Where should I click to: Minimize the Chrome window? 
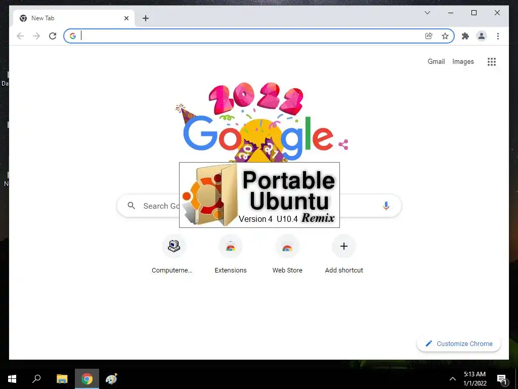click(451, 13)
